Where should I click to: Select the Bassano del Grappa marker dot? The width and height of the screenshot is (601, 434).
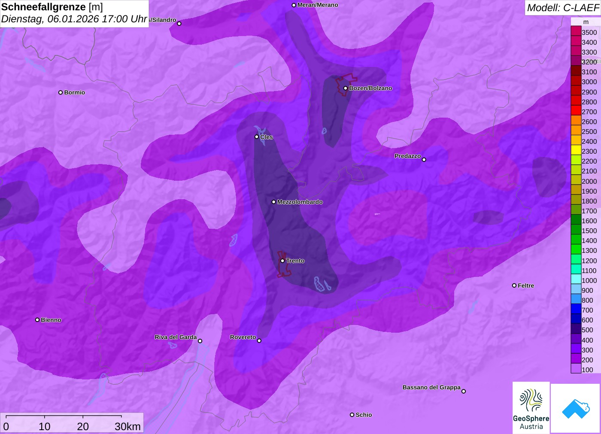click(464, 391)
